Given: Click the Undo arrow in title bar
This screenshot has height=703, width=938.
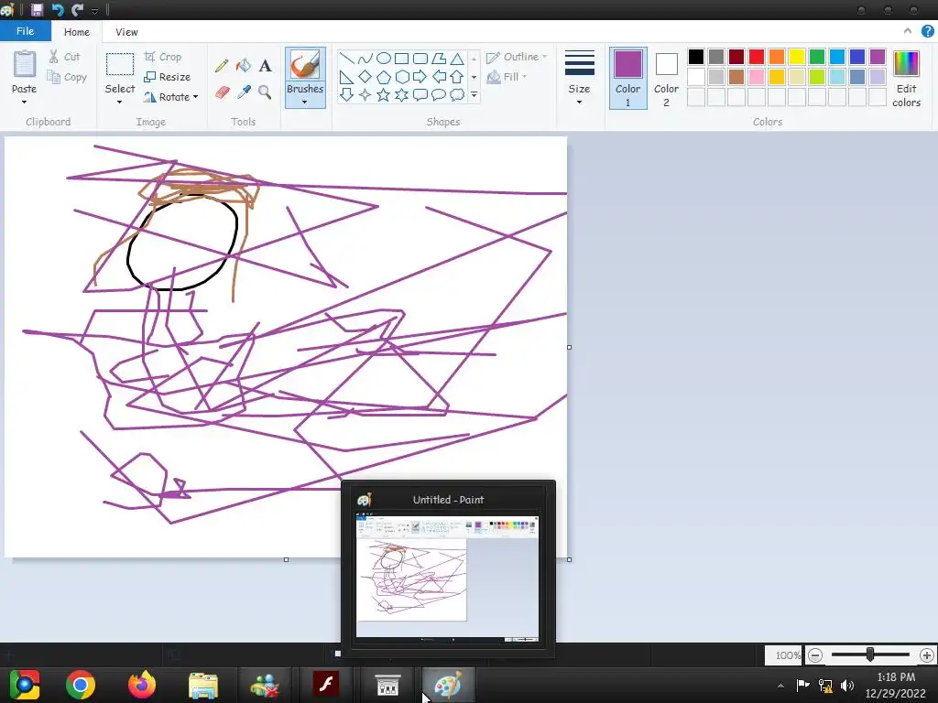Looking at the screenshot, I should click(58, 9).
